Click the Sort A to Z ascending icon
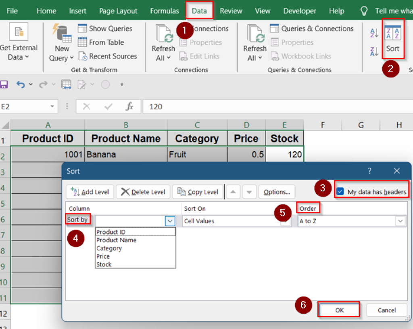413x329 pixels. tap(374, 34)
